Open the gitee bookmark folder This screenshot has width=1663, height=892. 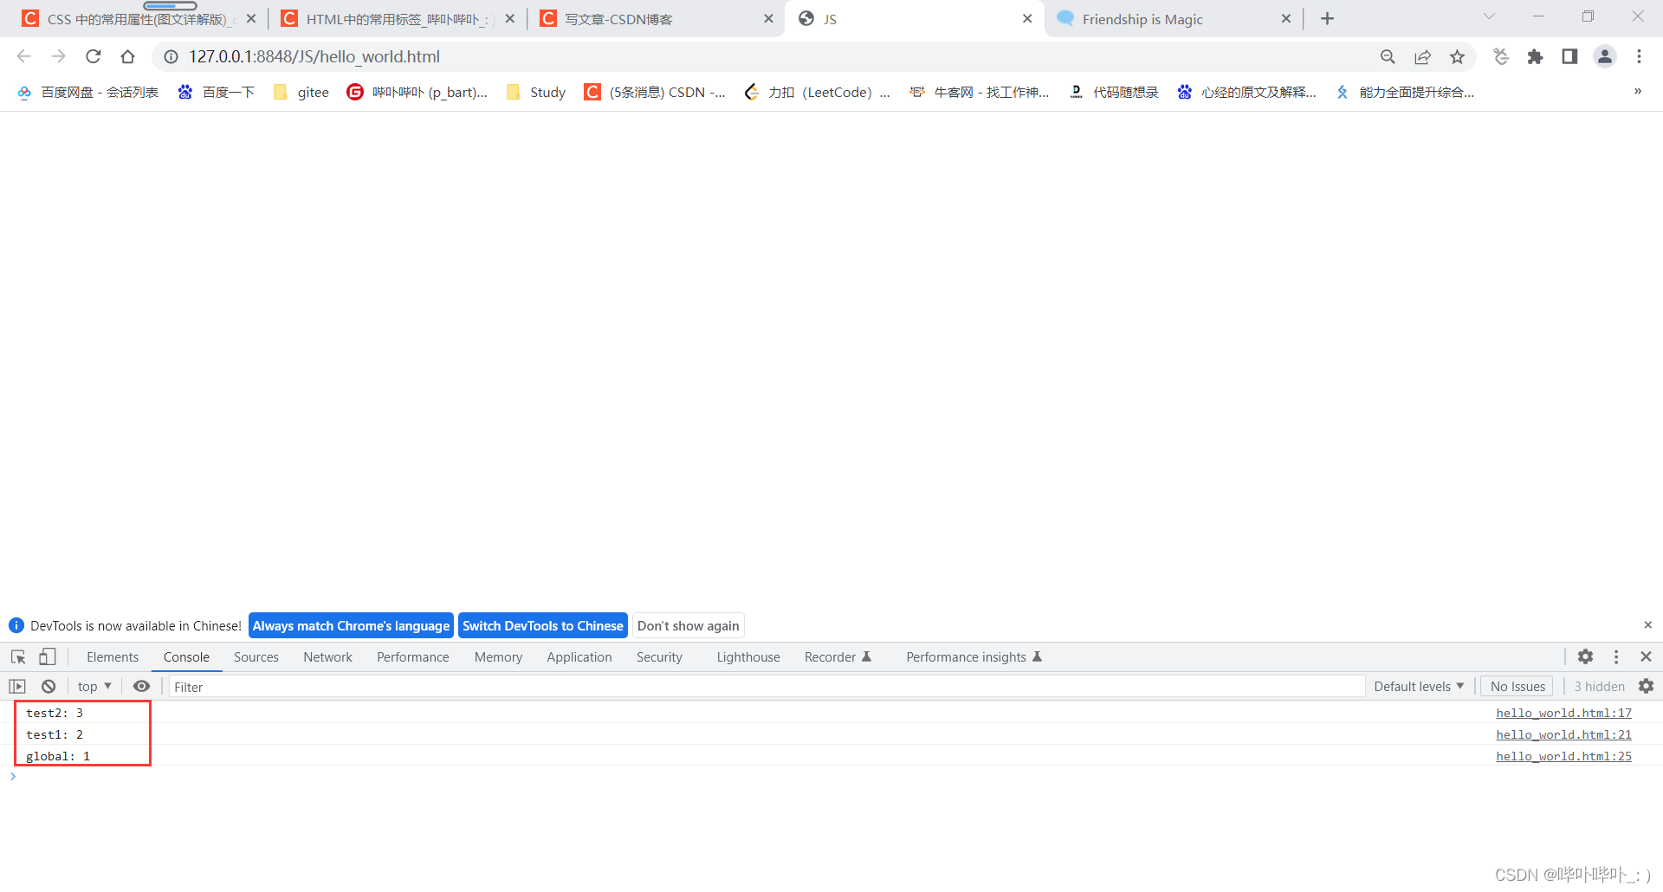pos(301,92)
